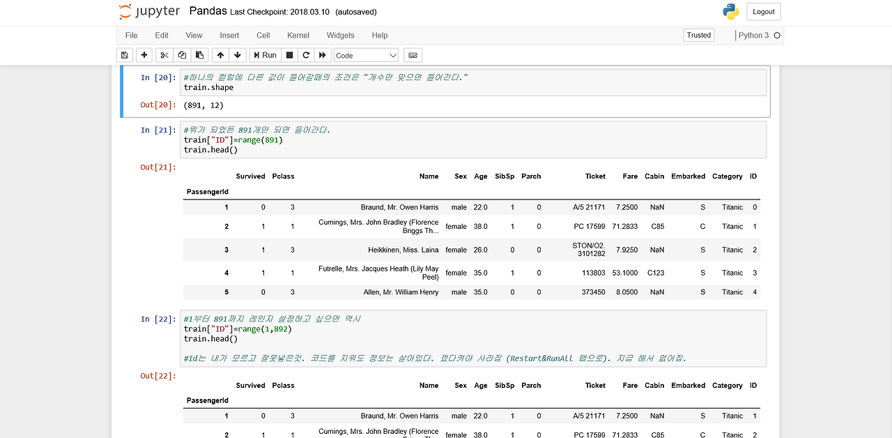Move selected cell up with arrow icon
Viewport: 892px width, 438px height.
pos(220,55)
